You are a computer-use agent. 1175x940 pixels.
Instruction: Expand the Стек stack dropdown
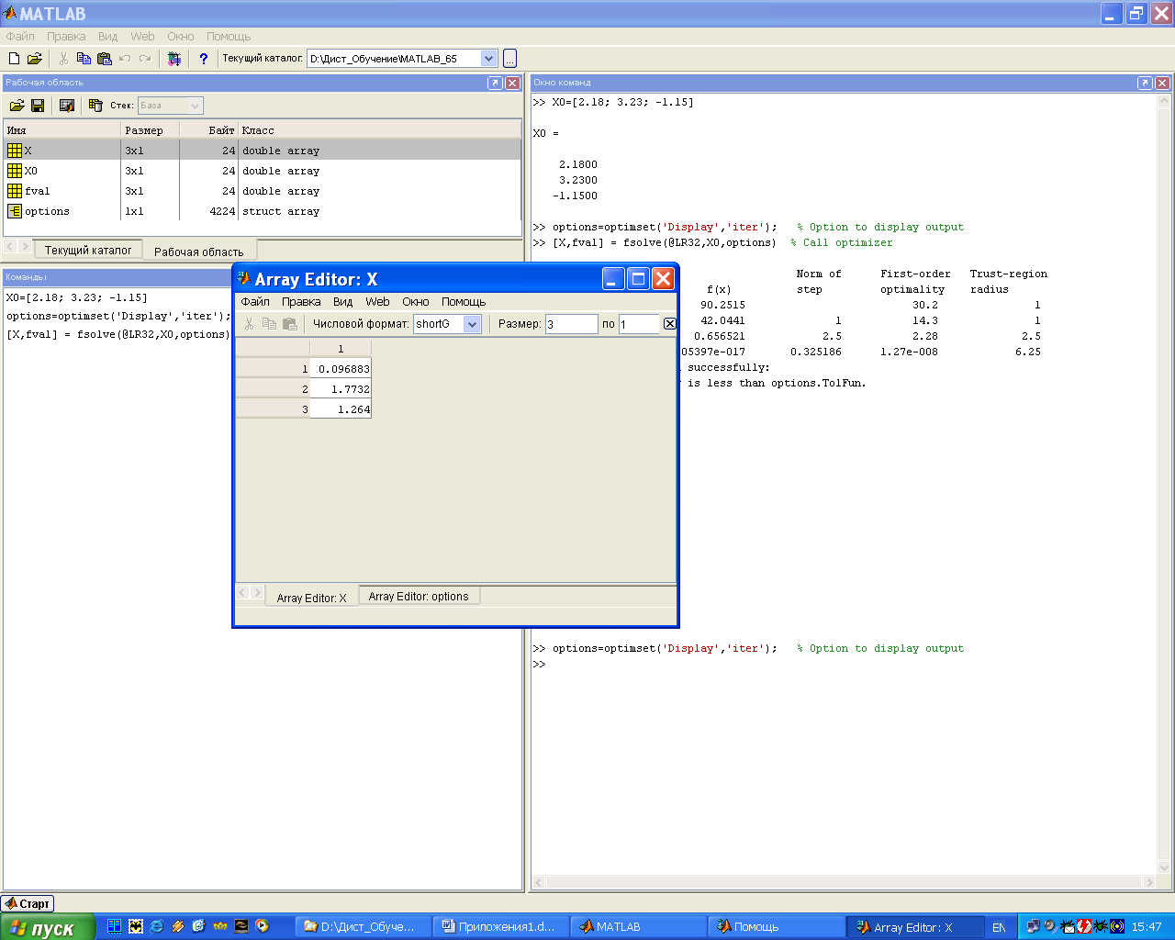pos(195,106)
